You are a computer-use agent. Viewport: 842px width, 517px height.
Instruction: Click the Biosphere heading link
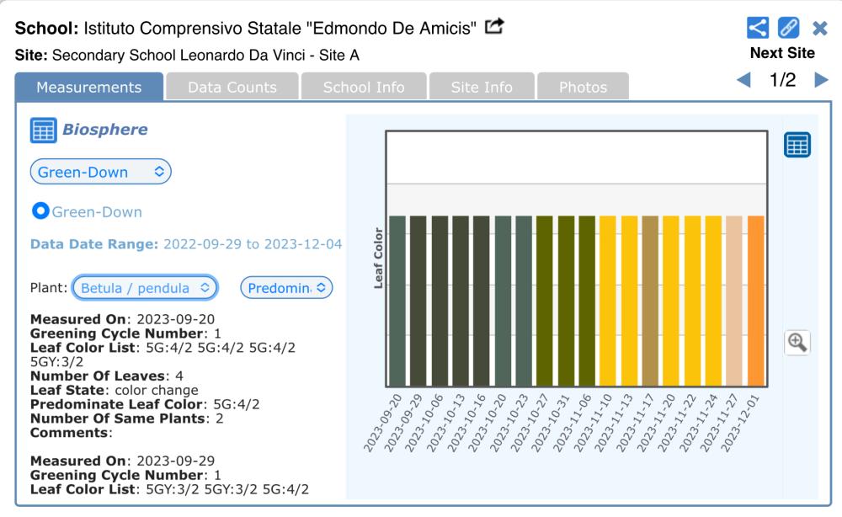(x=105, y=131)
